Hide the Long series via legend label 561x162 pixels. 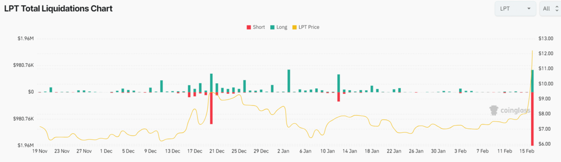point(282,27)
